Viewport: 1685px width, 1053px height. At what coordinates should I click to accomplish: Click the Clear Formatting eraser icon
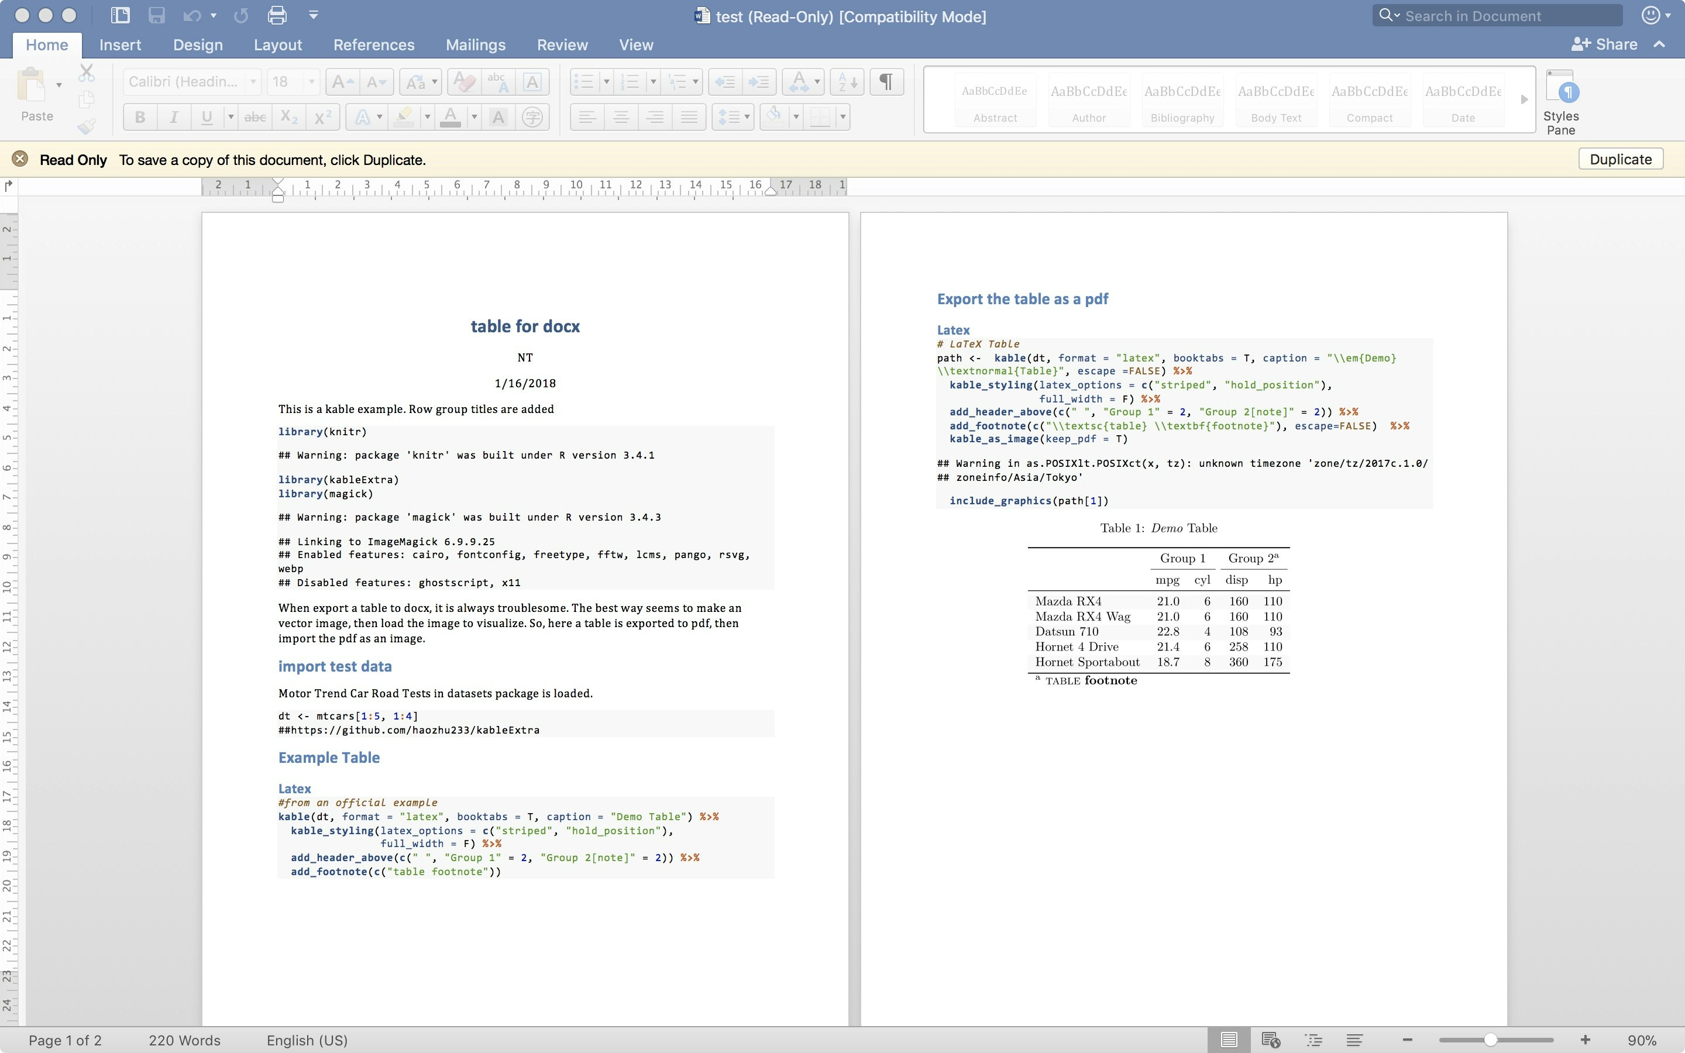pyautogui.click(x=464, y=82)
